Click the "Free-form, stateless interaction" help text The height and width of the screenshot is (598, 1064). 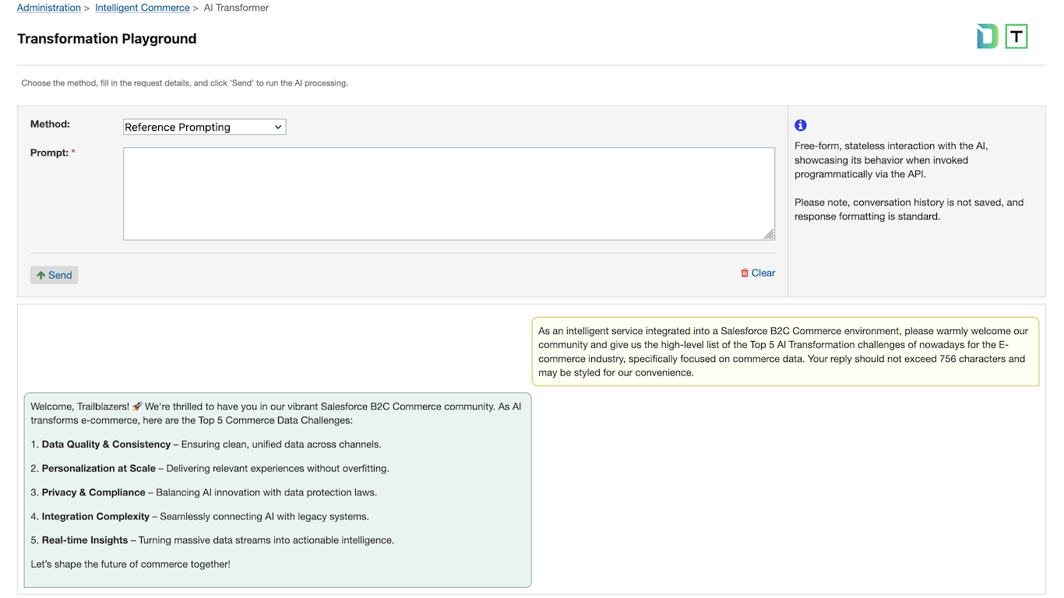pyautogui.click(x=891, y=160)
